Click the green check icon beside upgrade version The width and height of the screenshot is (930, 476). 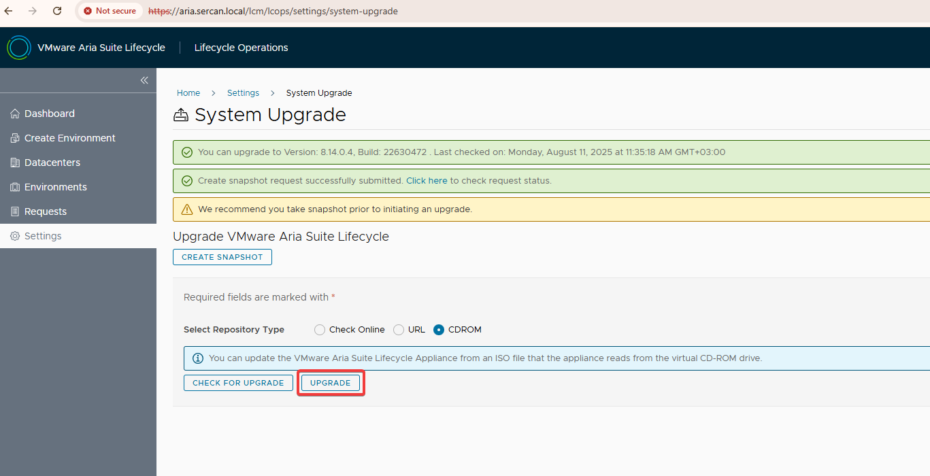tap(187, 152)
